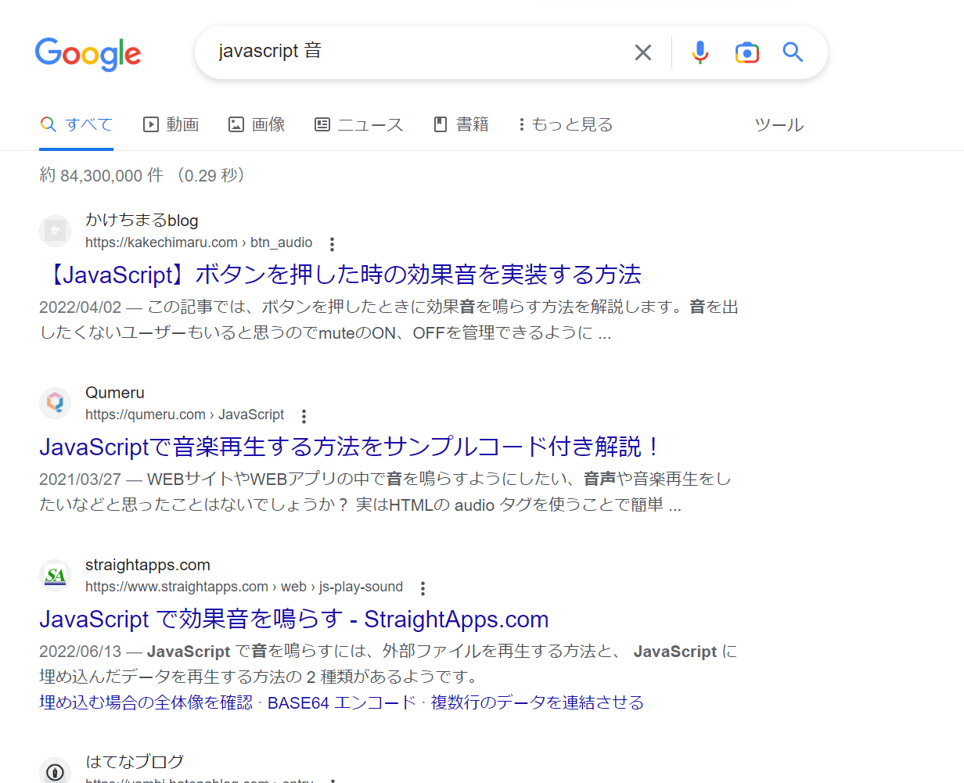Expand もっと見る for more search categories

[565, 124]
